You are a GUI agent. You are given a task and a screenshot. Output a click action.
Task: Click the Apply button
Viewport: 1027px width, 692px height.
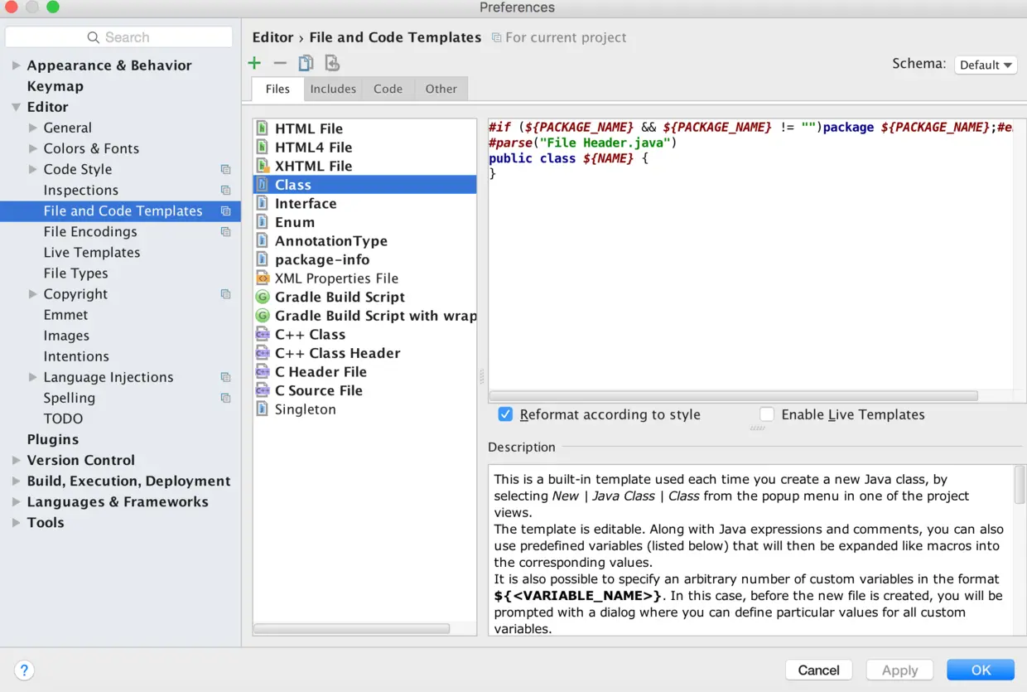(899, 670)
